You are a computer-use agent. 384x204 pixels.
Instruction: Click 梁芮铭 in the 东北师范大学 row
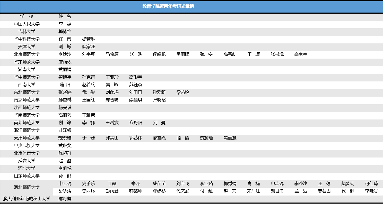[183, 92]
